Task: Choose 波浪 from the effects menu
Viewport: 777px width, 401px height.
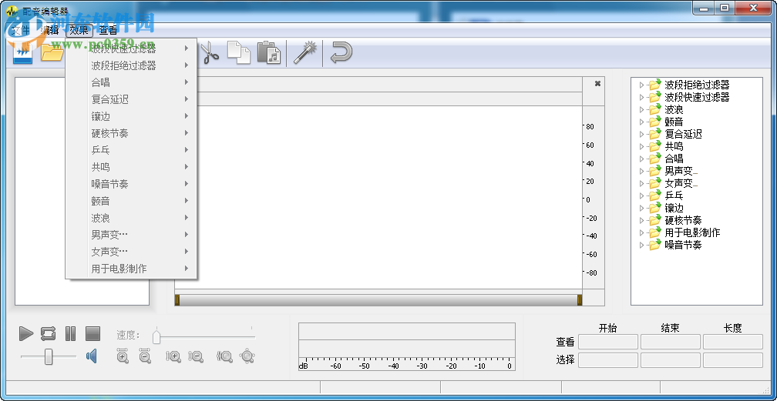Action: [x=131, y=218]
